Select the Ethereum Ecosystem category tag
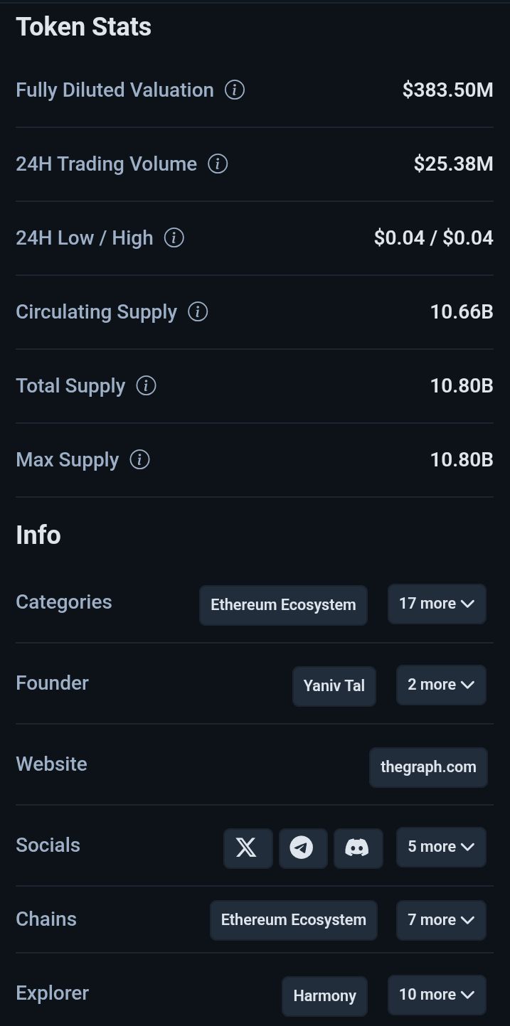 coord(283,605)
